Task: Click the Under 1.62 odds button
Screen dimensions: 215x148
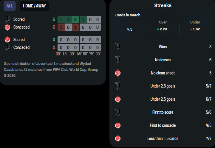Action: click(x=195, y=29)
